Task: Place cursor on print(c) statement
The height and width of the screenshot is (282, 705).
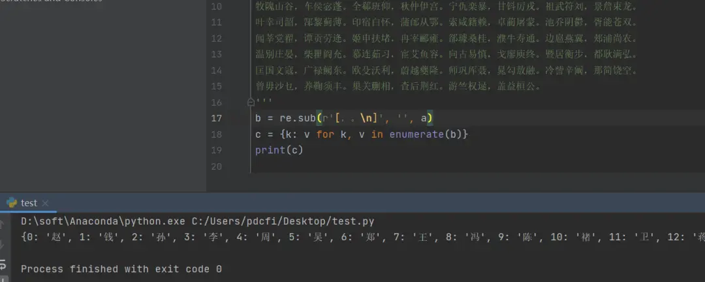Action: pyautogui.click(x=279, y=150)
